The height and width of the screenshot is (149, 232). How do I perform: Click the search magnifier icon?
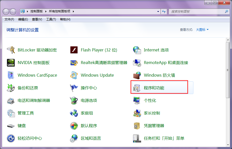[x=226, y=11]
